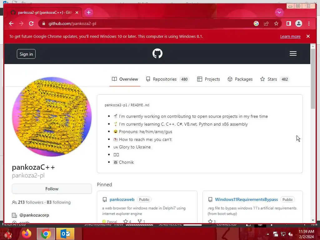Image resolution: width=320 pixels, height=240 pixels.
Task: Open the 83 following link
Action: [58, 202]
